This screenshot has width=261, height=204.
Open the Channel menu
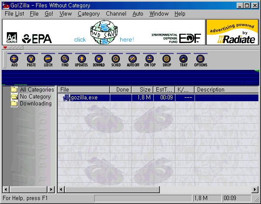click(116, 13)
